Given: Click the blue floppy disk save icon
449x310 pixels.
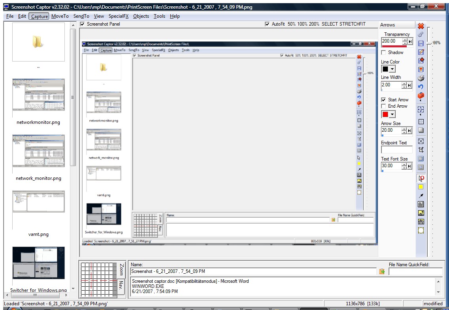Looking at the screenshot, I should tap(421, 43).
